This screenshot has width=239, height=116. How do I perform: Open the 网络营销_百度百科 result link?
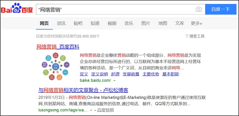pyautogui.click(x=58, y=47)
